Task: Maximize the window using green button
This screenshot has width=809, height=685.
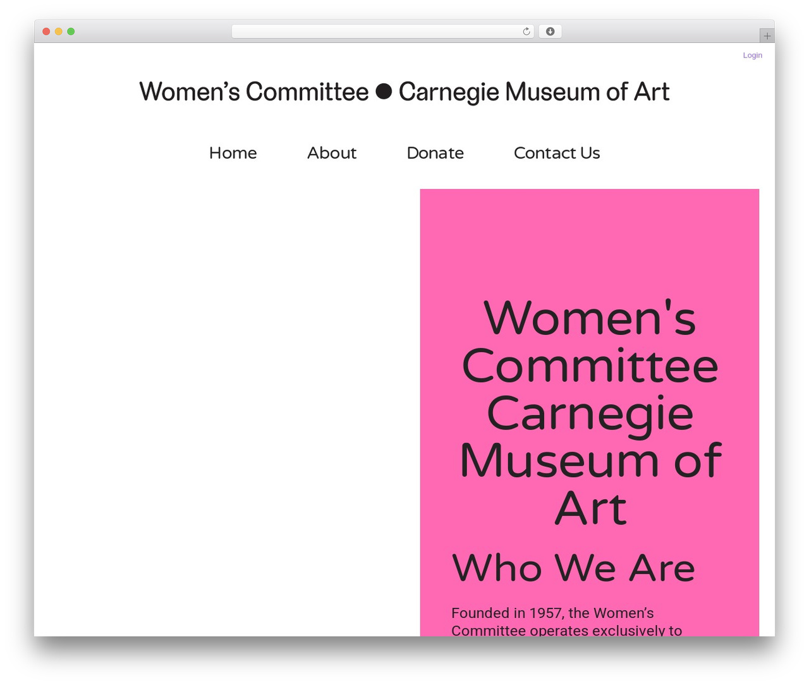Action: click(71, 32)
